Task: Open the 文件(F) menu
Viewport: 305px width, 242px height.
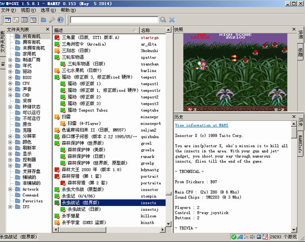Action: (8, 10)
